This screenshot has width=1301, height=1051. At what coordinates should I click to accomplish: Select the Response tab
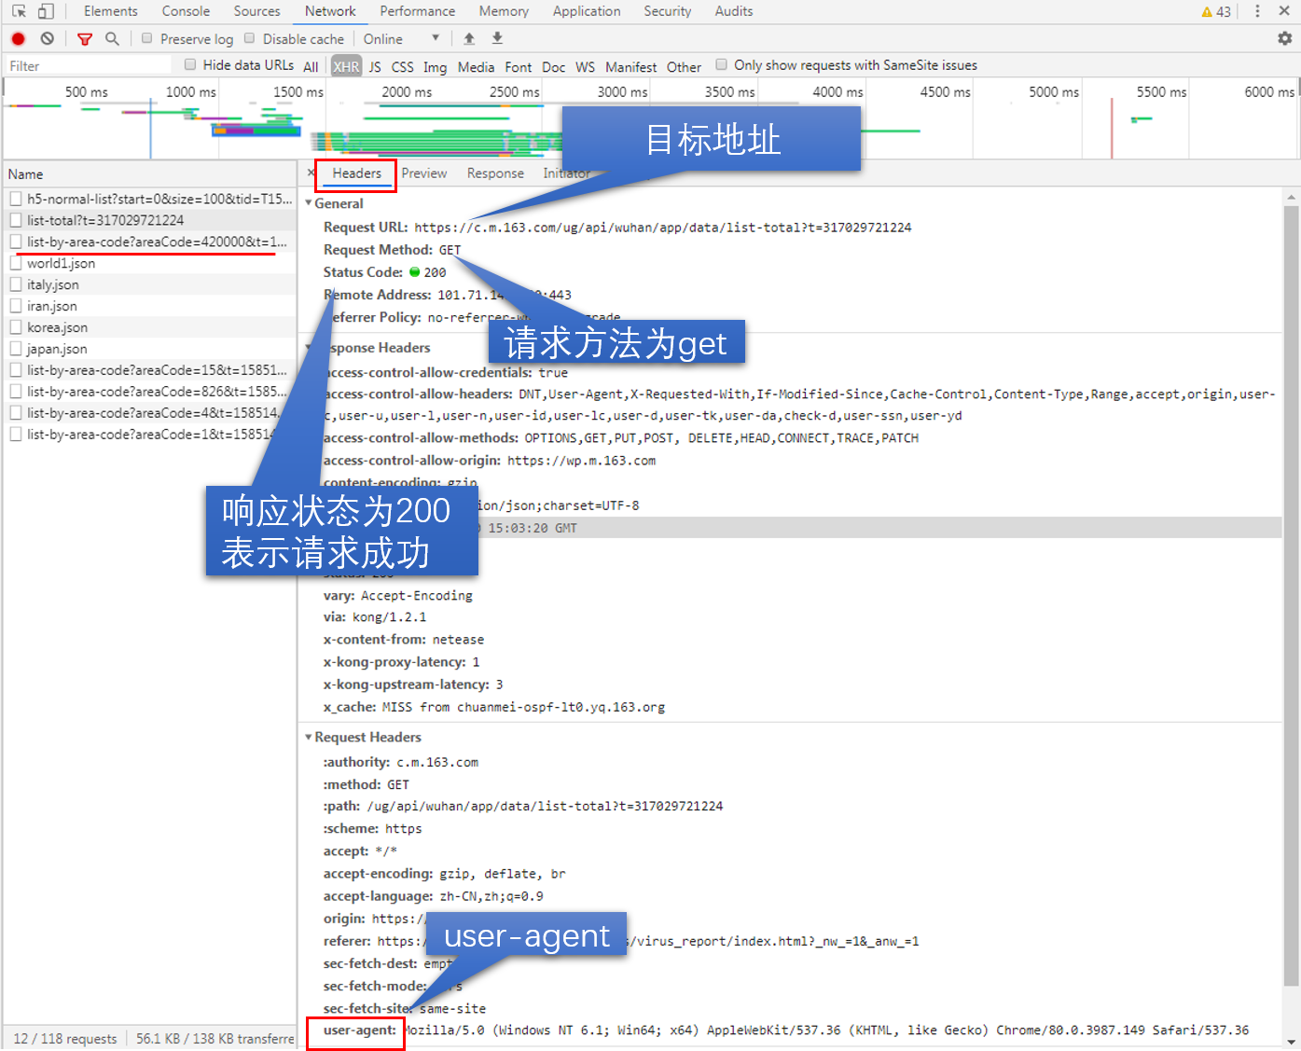pyautogui.click(x=495, y=173)
